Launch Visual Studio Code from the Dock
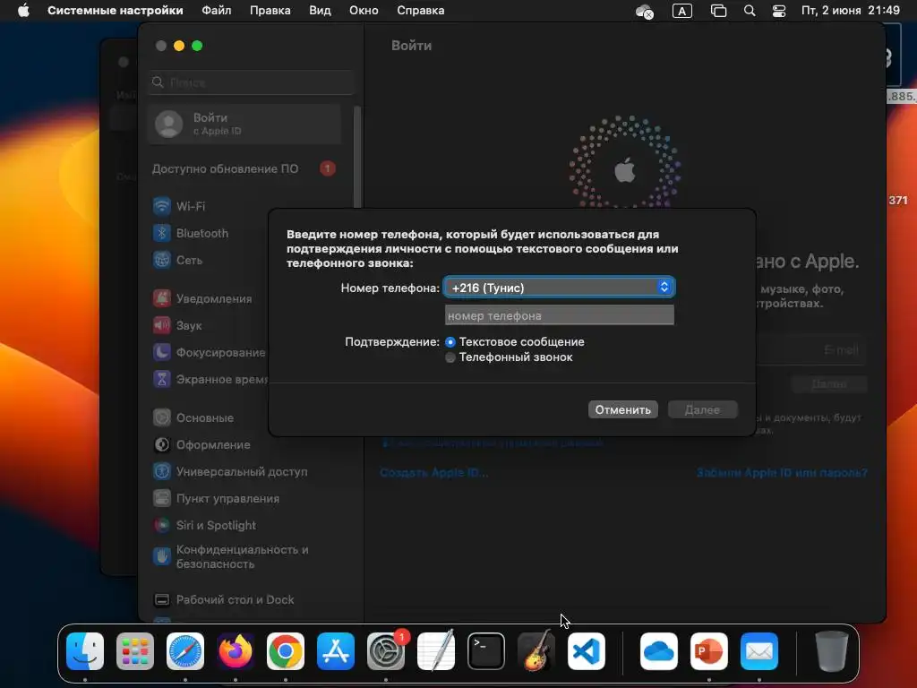The width and height of the screenshot is (917, 688). coord(587,651)
